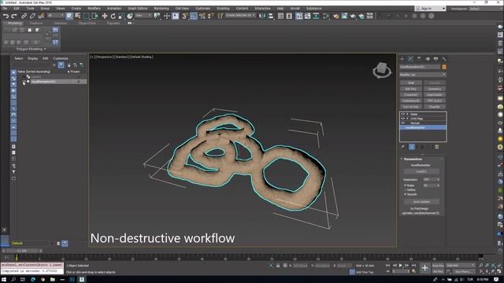The width and height of the screenshot is (504, 283).
Task: Click the Auto Update button
Action: click(421, 202)
